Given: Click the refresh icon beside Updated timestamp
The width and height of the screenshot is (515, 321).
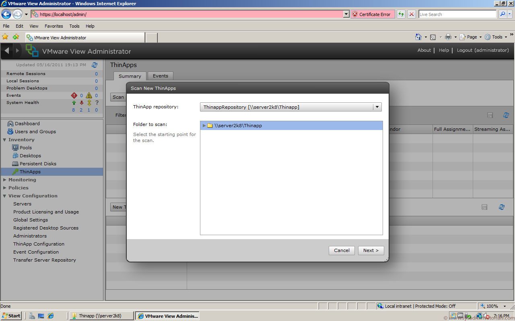Looking at the screenshot, I should tap(95, 65).
